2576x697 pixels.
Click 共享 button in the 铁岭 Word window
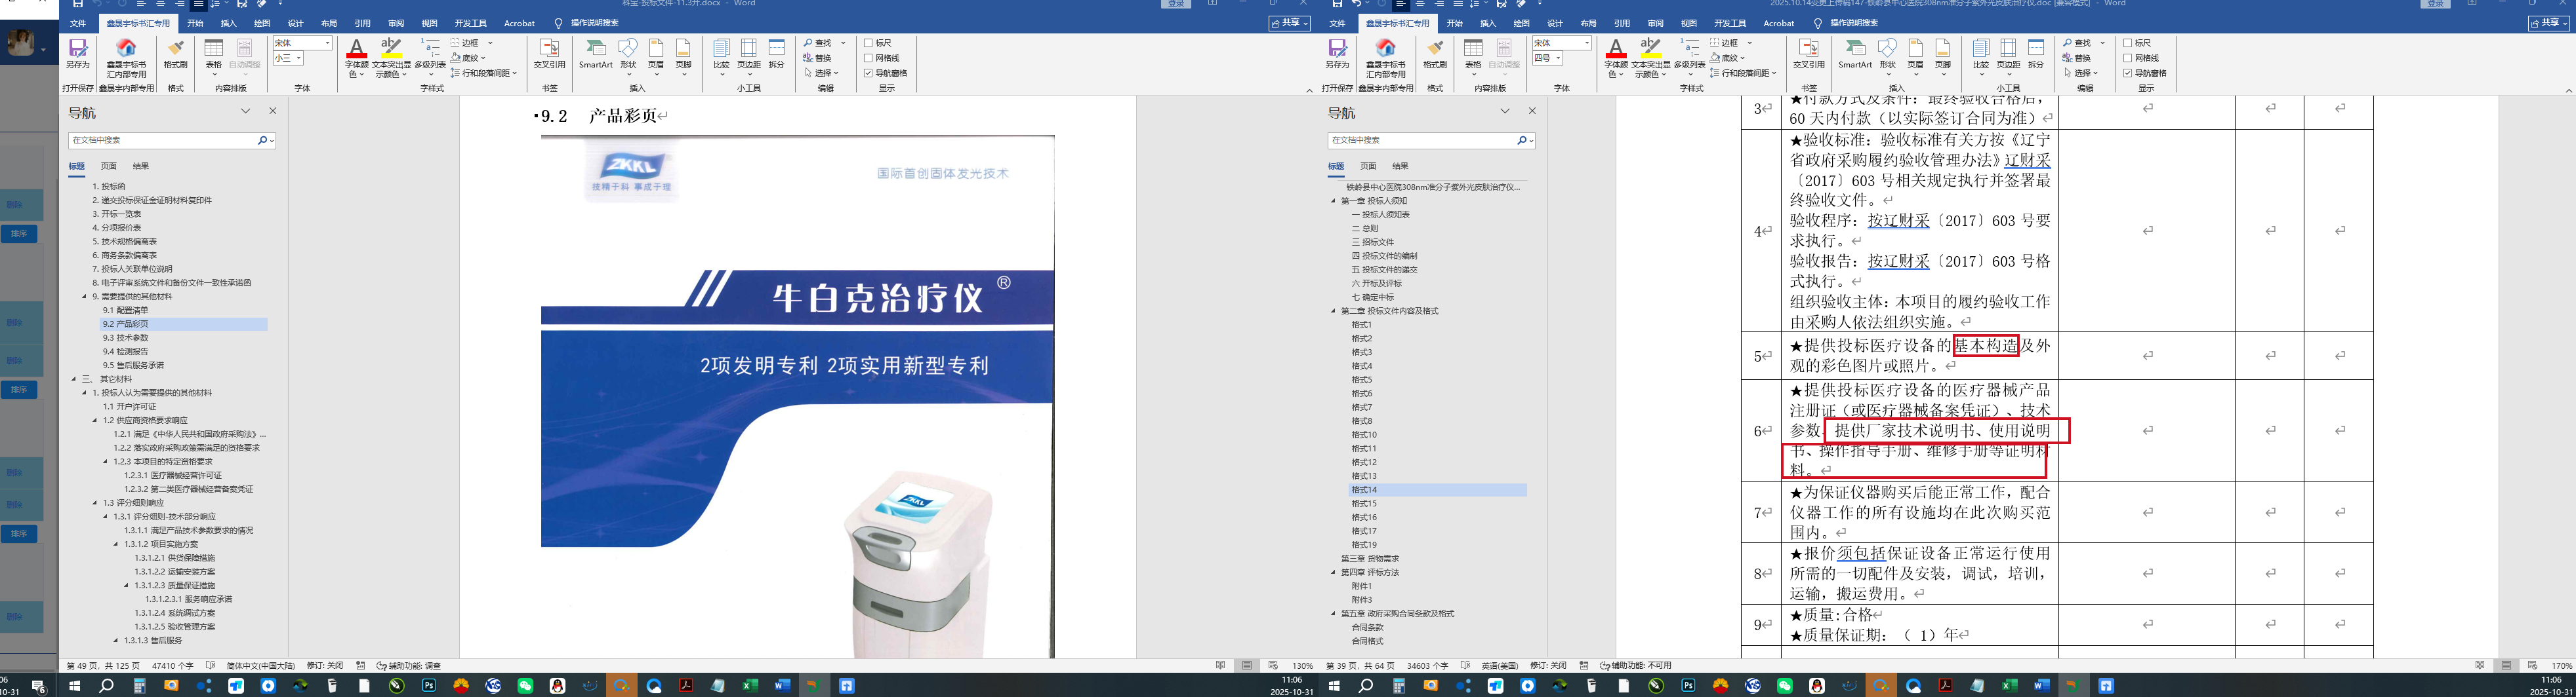tap(2549, 23)
